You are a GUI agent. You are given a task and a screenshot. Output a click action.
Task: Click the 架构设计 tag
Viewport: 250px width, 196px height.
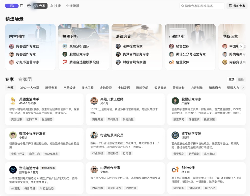(113, 119)
